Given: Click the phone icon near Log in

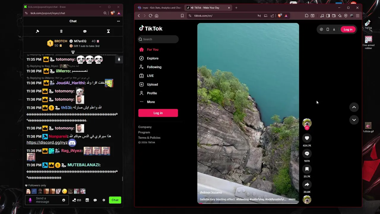Looking at the screenshot, I should click(x=328, y=29).
